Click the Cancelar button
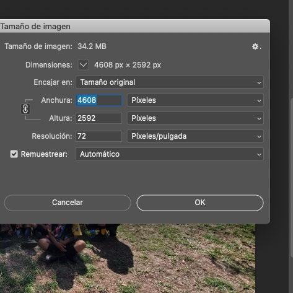This screenshot has width=293, height=293. pos(68,203)
